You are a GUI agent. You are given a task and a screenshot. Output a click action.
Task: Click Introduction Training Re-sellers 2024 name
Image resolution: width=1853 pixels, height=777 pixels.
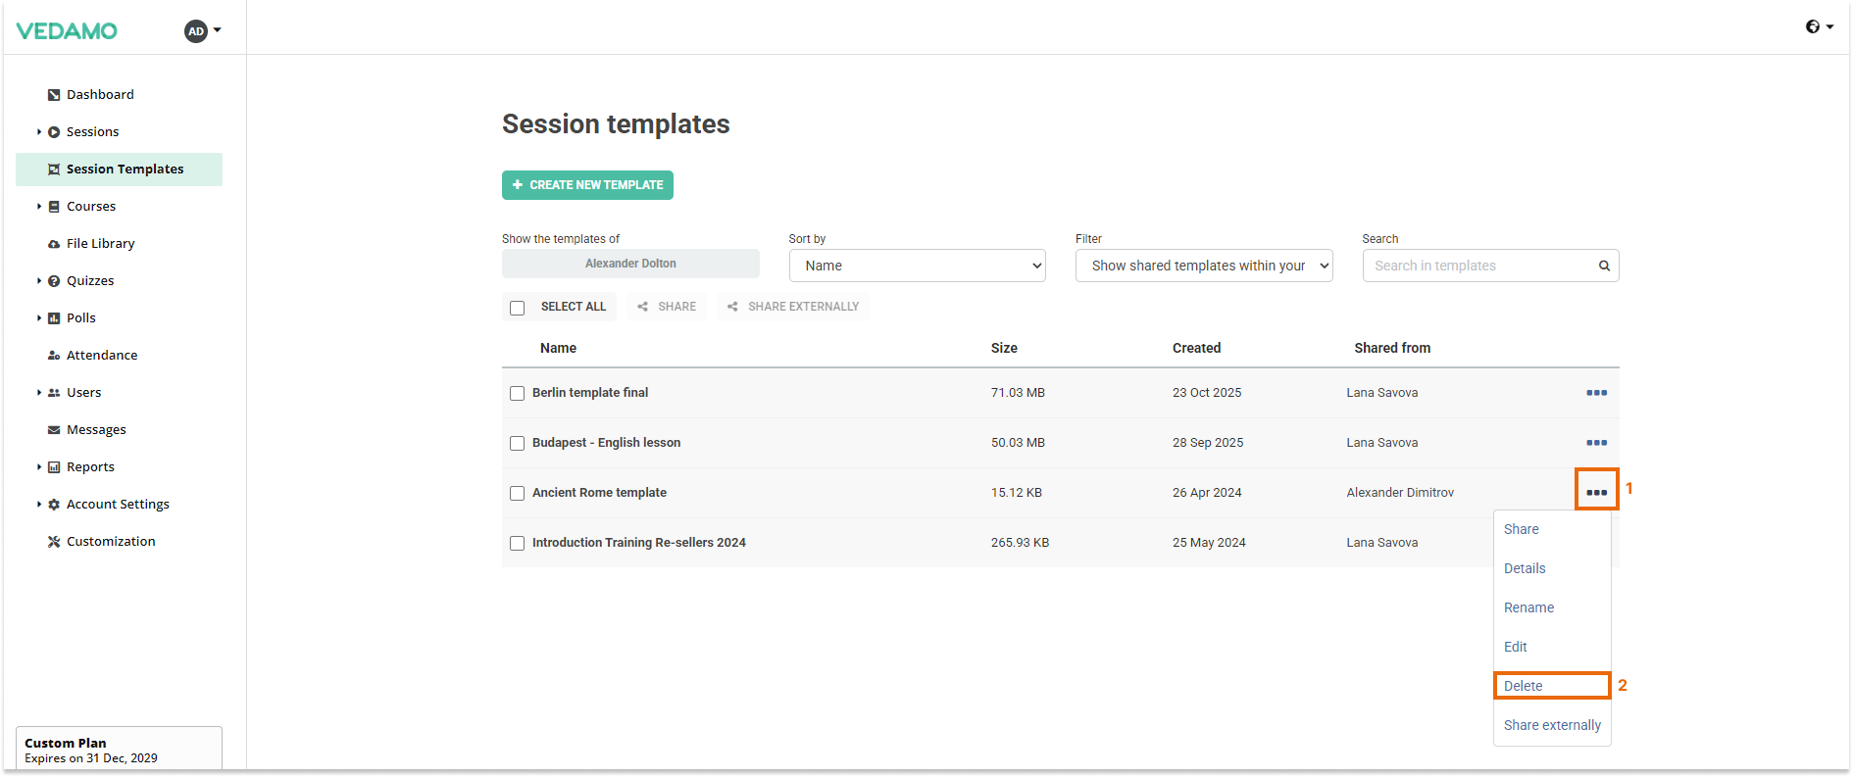[639, 543]
